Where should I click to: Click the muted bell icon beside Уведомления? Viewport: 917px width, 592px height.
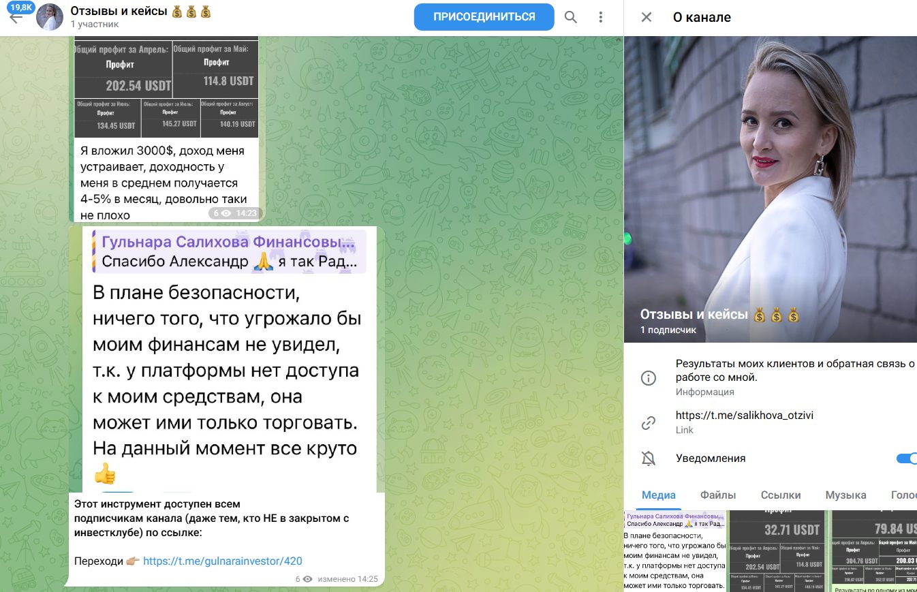[649, 458]
